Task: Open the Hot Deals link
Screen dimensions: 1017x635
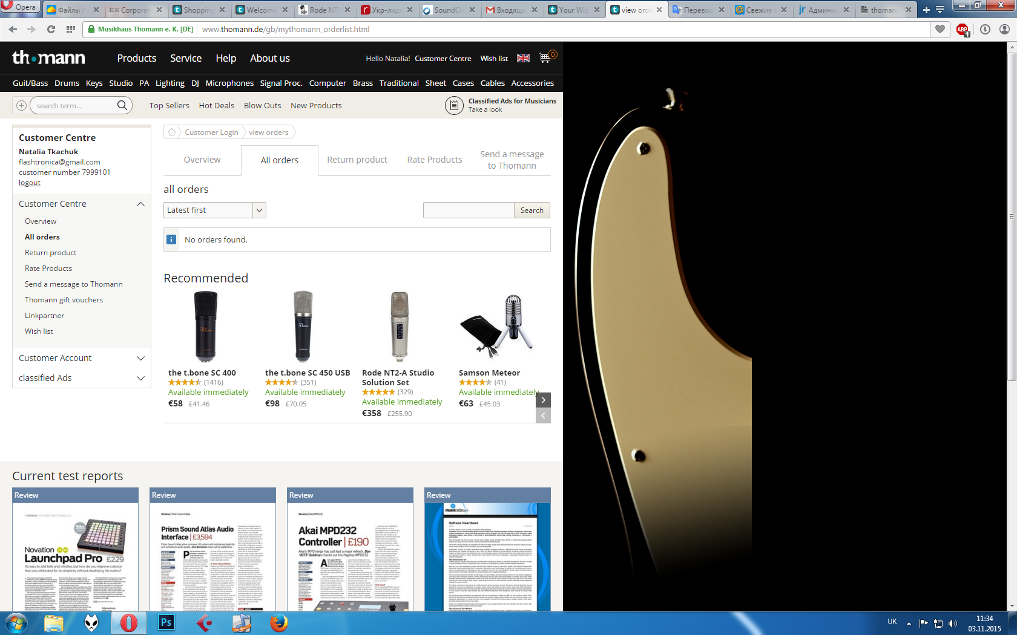Action: pos(217,105)
